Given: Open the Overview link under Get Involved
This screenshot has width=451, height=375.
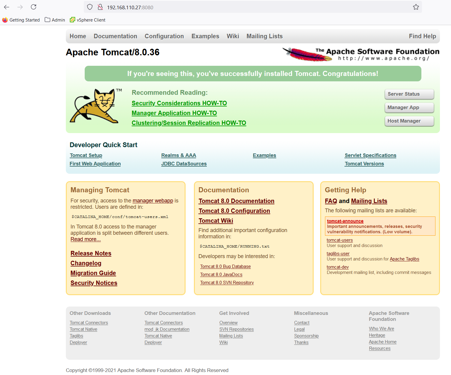Looking at the screenshot, I should click(x=228, y=323).
